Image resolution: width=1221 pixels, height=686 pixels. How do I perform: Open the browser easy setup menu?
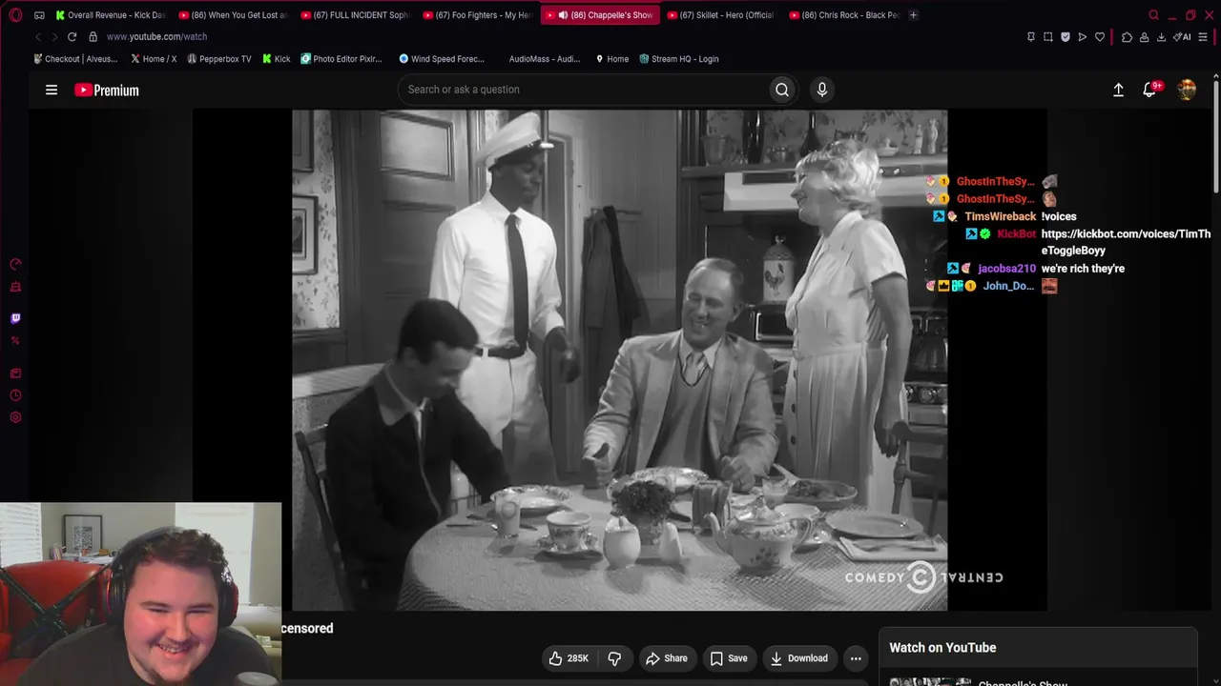click(1203, 37)
